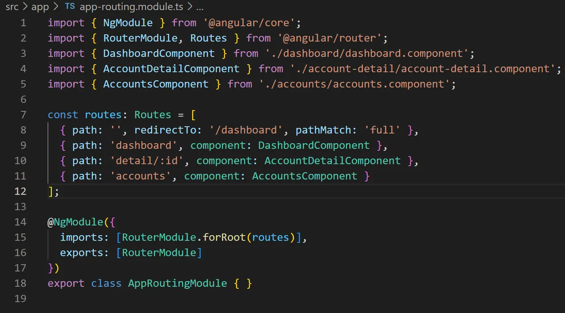565x313 pixels.
Task: Click 'RouterModule' on line 16
Action: pos(159,252)
